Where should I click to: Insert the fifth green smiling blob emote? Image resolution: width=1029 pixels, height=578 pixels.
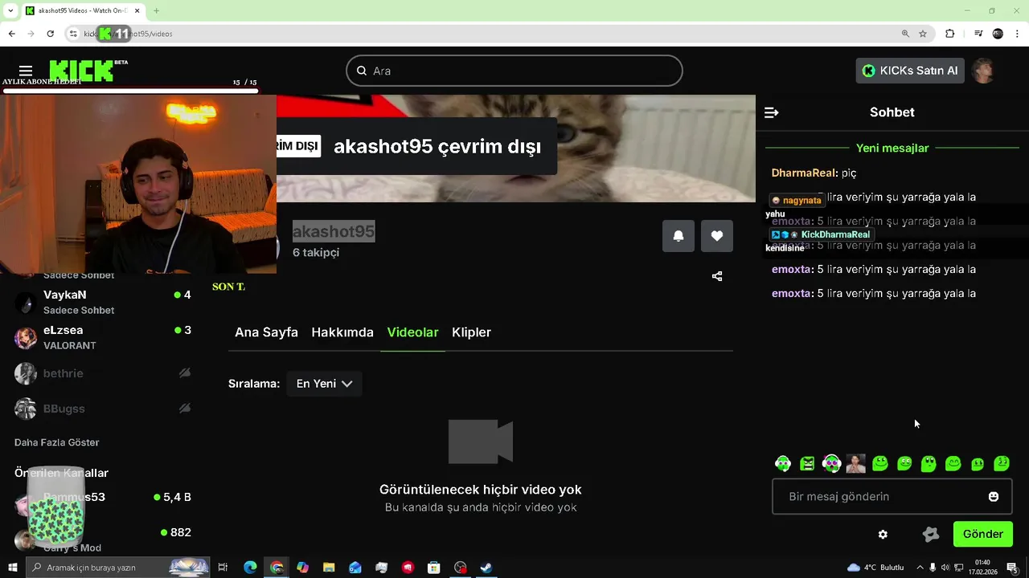click(880, 463)
